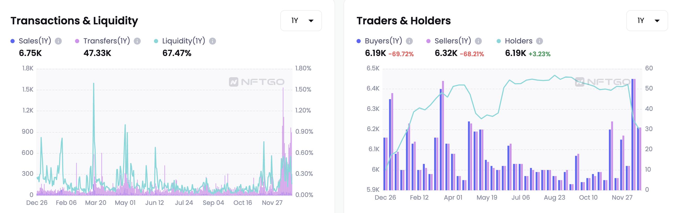Open Traders & Holders 1Y period dropdown
This screenshot has width=677, height=213.
tap(647, 21)
